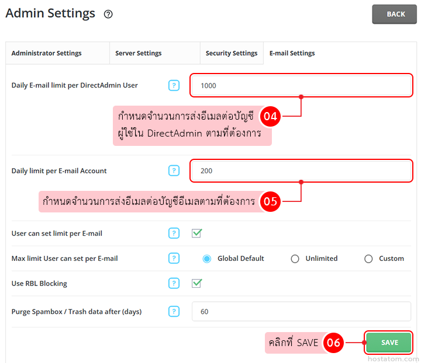Select the Global Default radio option
This screenshot has height=363, width=421.
click(207, 259)
